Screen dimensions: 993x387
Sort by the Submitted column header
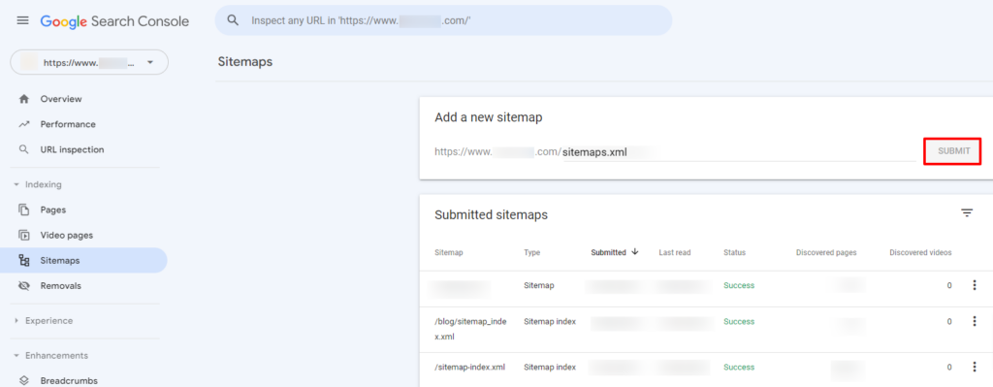tap(609, 252)
